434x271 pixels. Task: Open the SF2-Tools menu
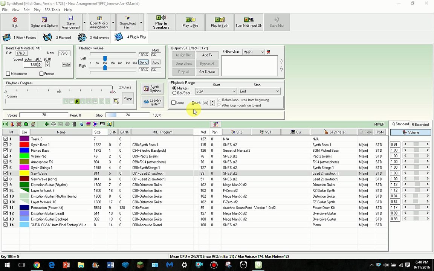[x=52, y=10]
